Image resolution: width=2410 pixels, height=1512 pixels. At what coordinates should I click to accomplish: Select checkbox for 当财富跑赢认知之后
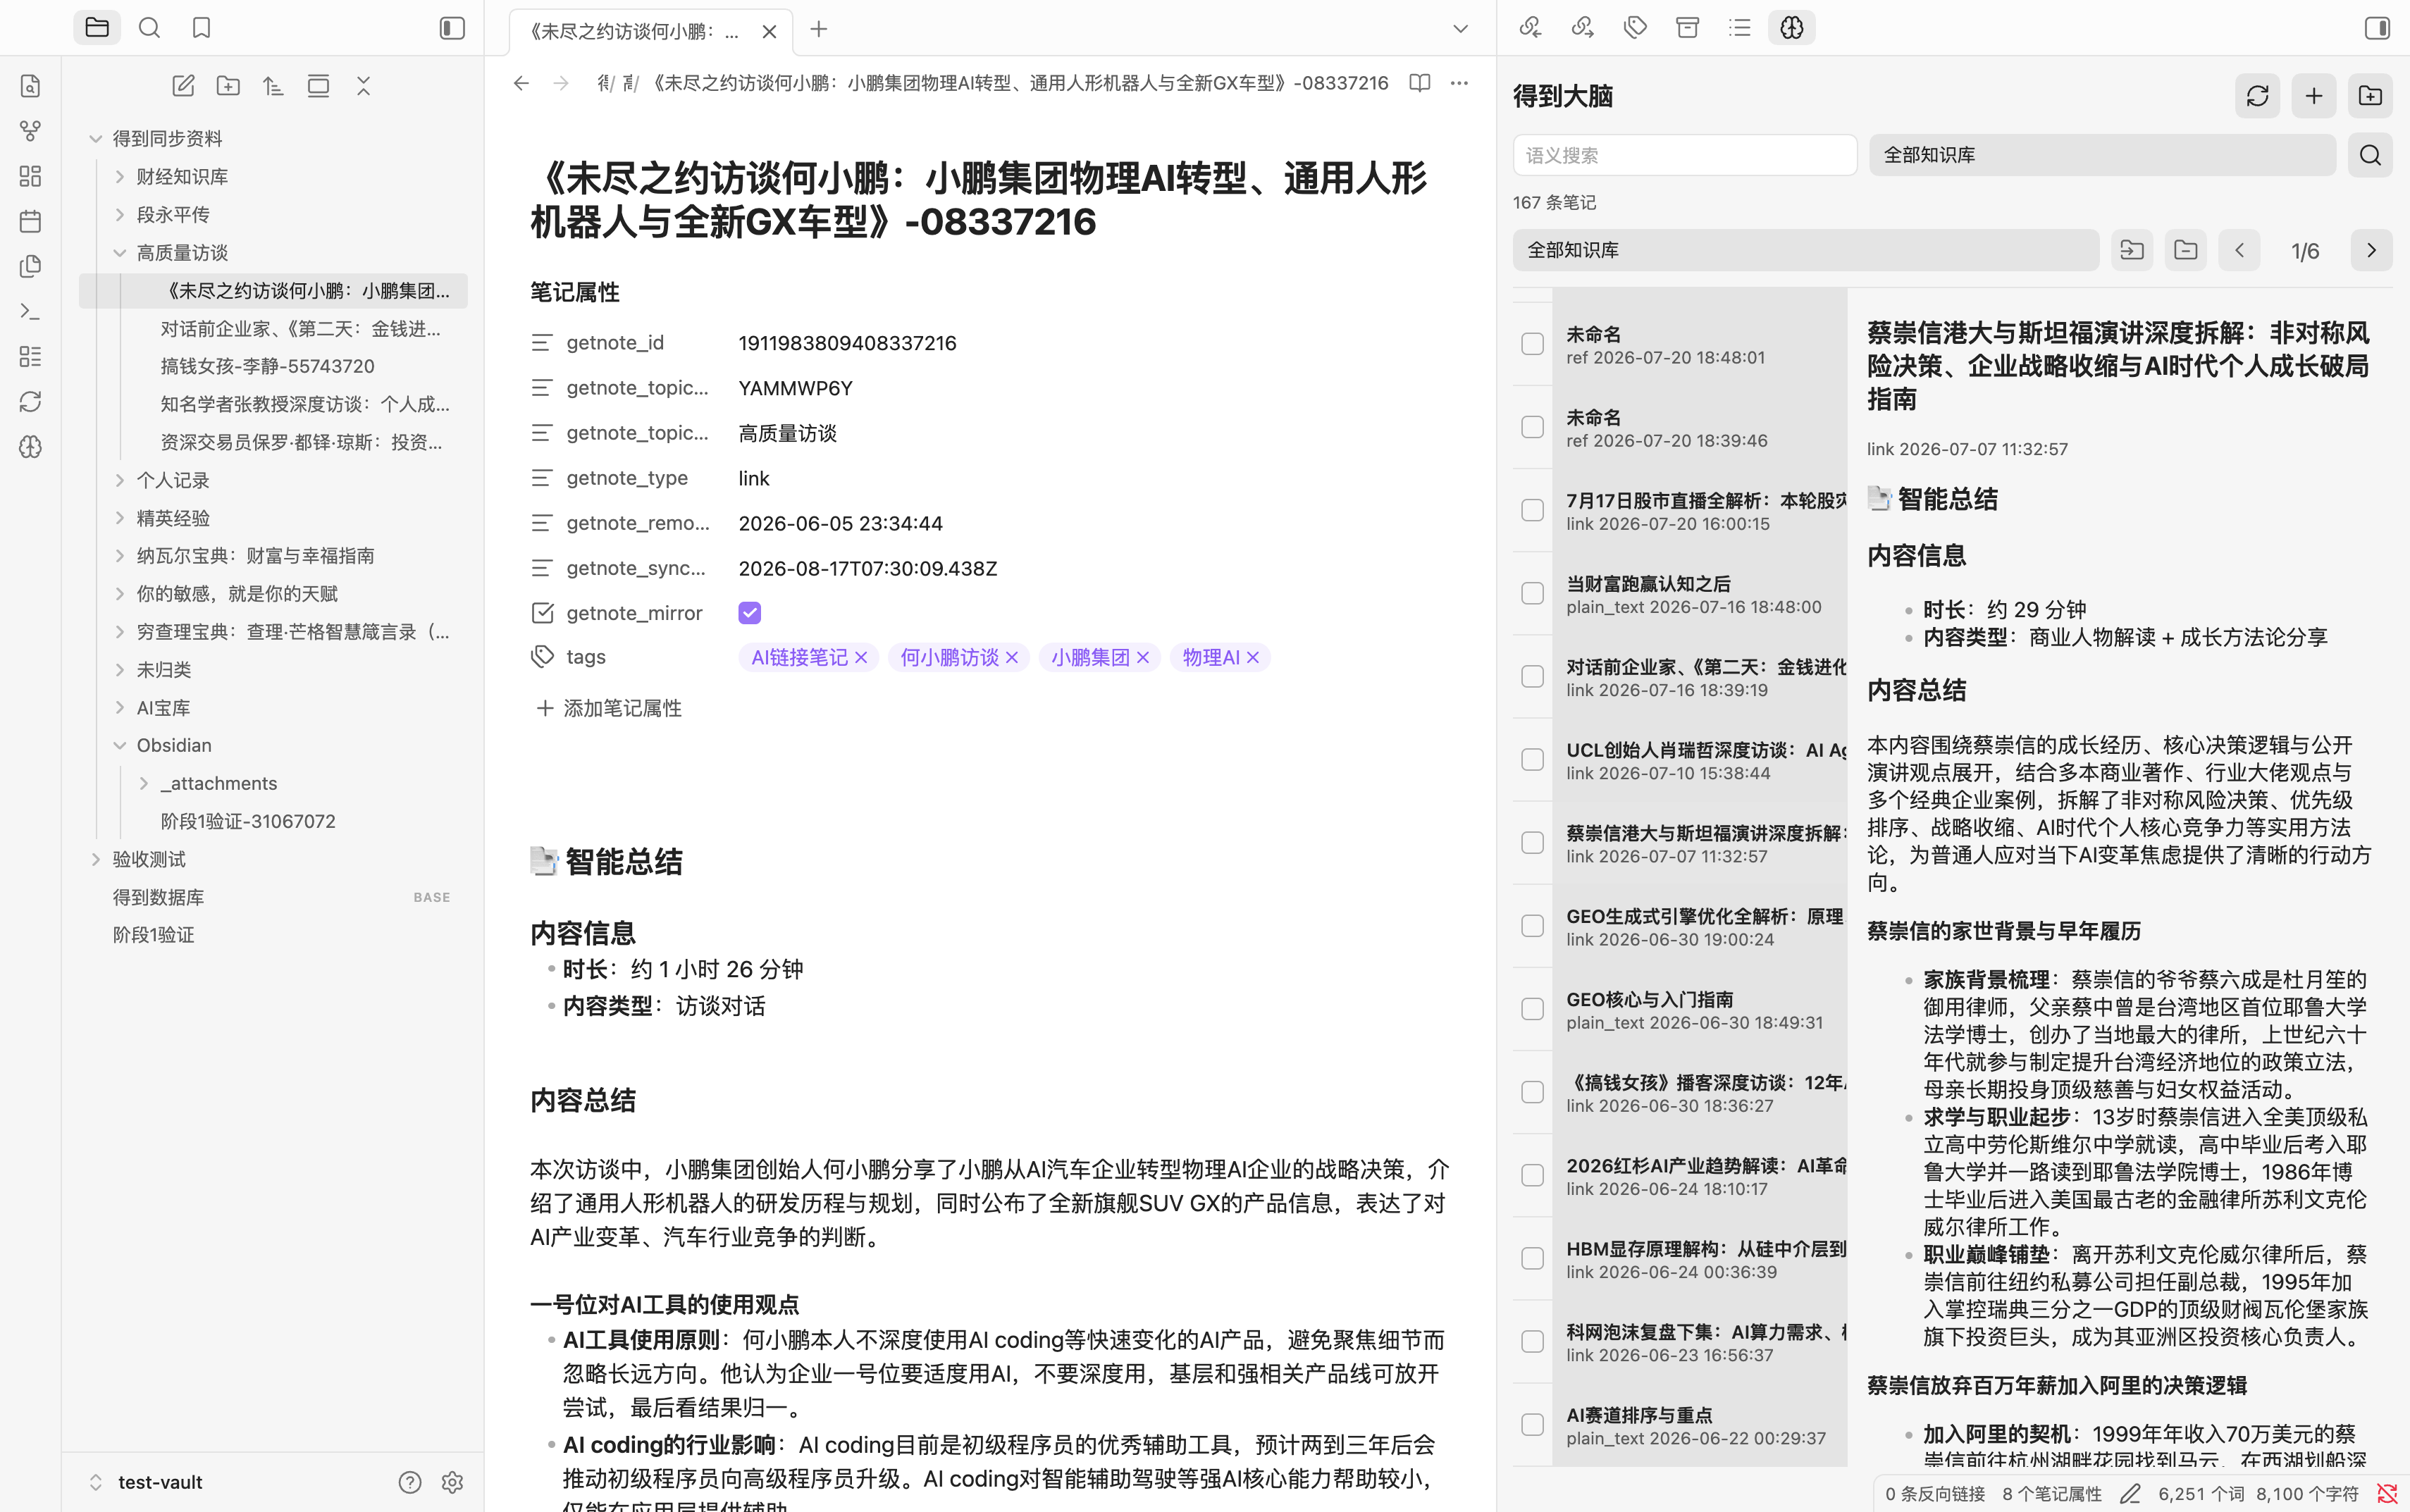1532,593
